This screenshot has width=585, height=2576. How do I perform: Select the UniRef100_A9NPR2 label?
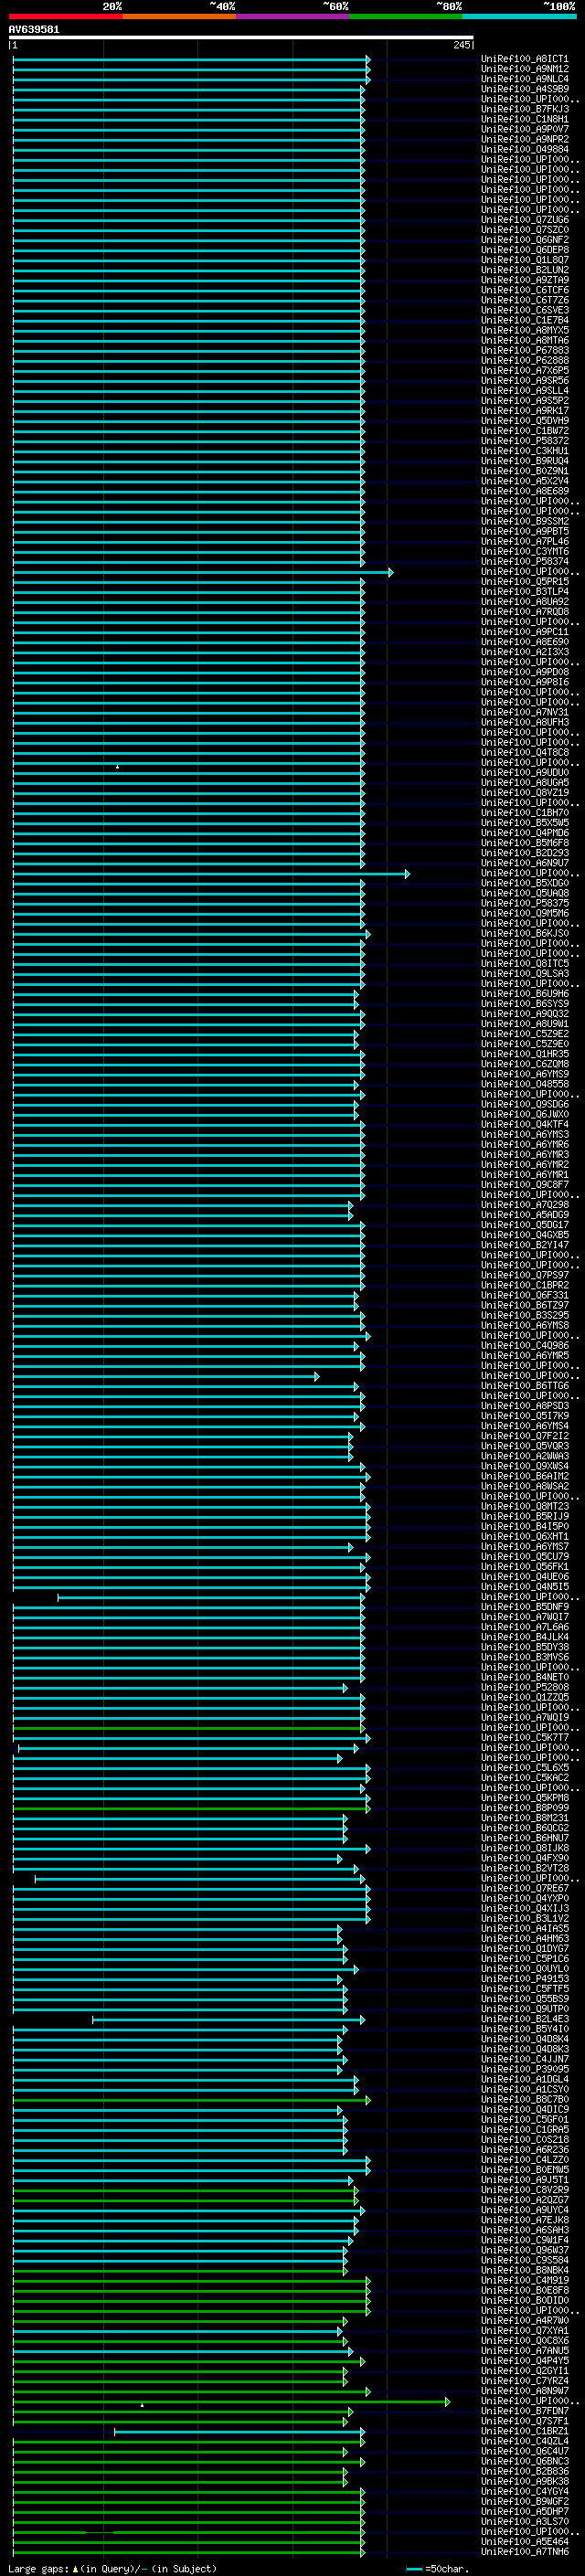click(x=525, y=139)
